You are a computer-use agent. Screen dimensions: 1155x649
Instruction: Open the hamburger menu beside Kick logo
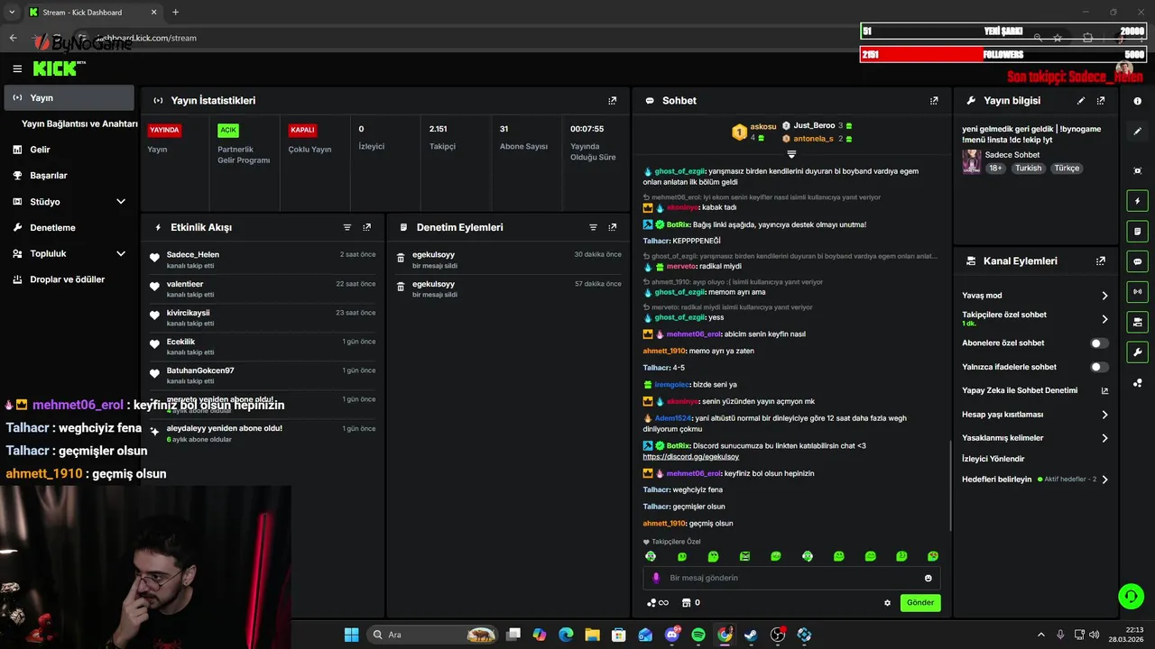(17, 69)
